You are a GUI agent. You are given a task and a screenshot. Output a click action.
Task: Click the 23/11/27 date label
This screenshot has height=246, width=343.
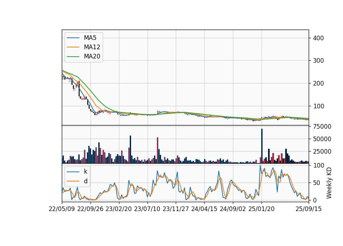coord(176,209)
